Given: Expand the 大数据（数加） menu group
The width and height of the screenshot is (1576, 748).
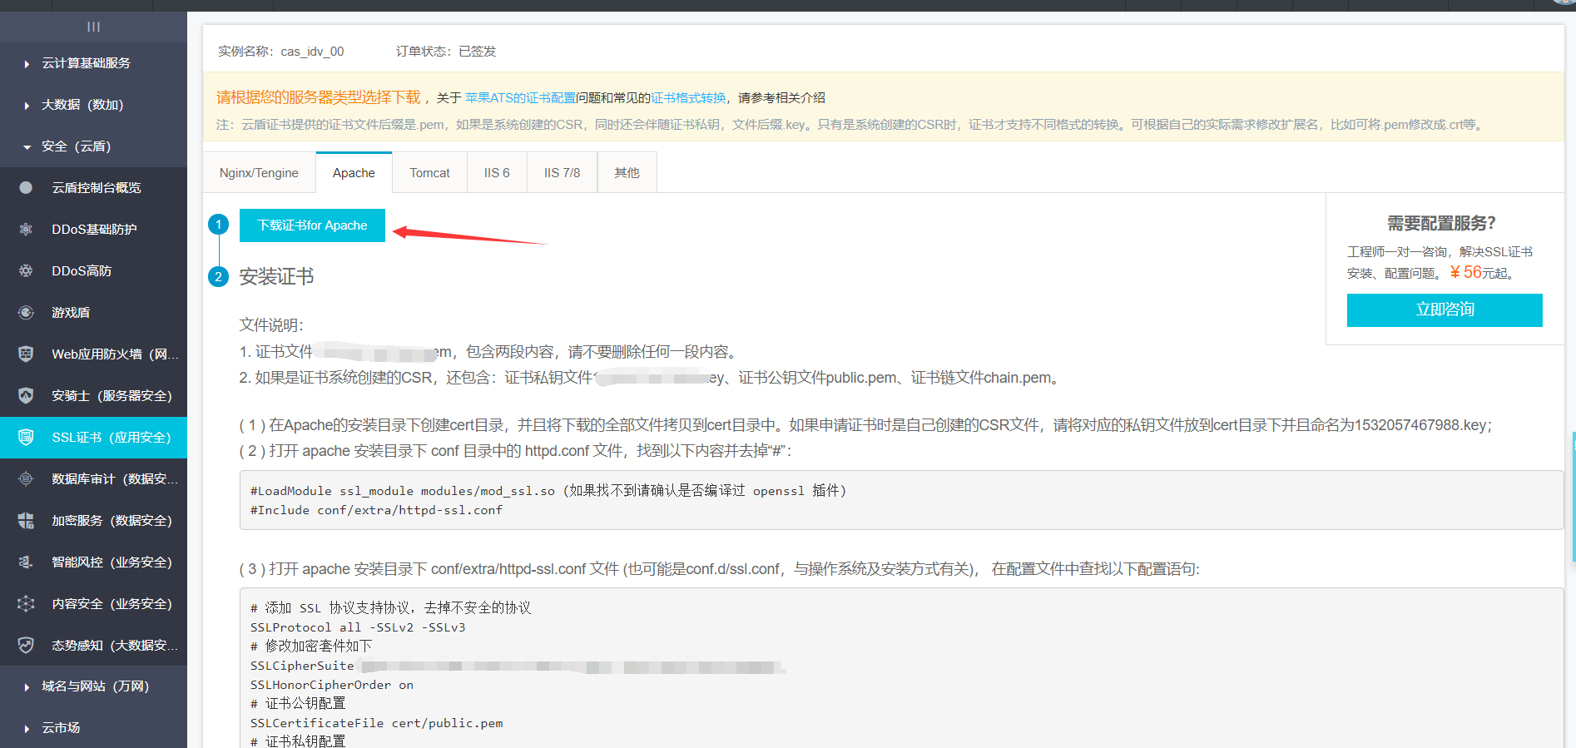Looking at the screenshot, I should tap(82, 105).
